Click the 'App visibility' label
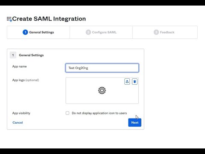The image size is (205, 154). click(21, 113)
